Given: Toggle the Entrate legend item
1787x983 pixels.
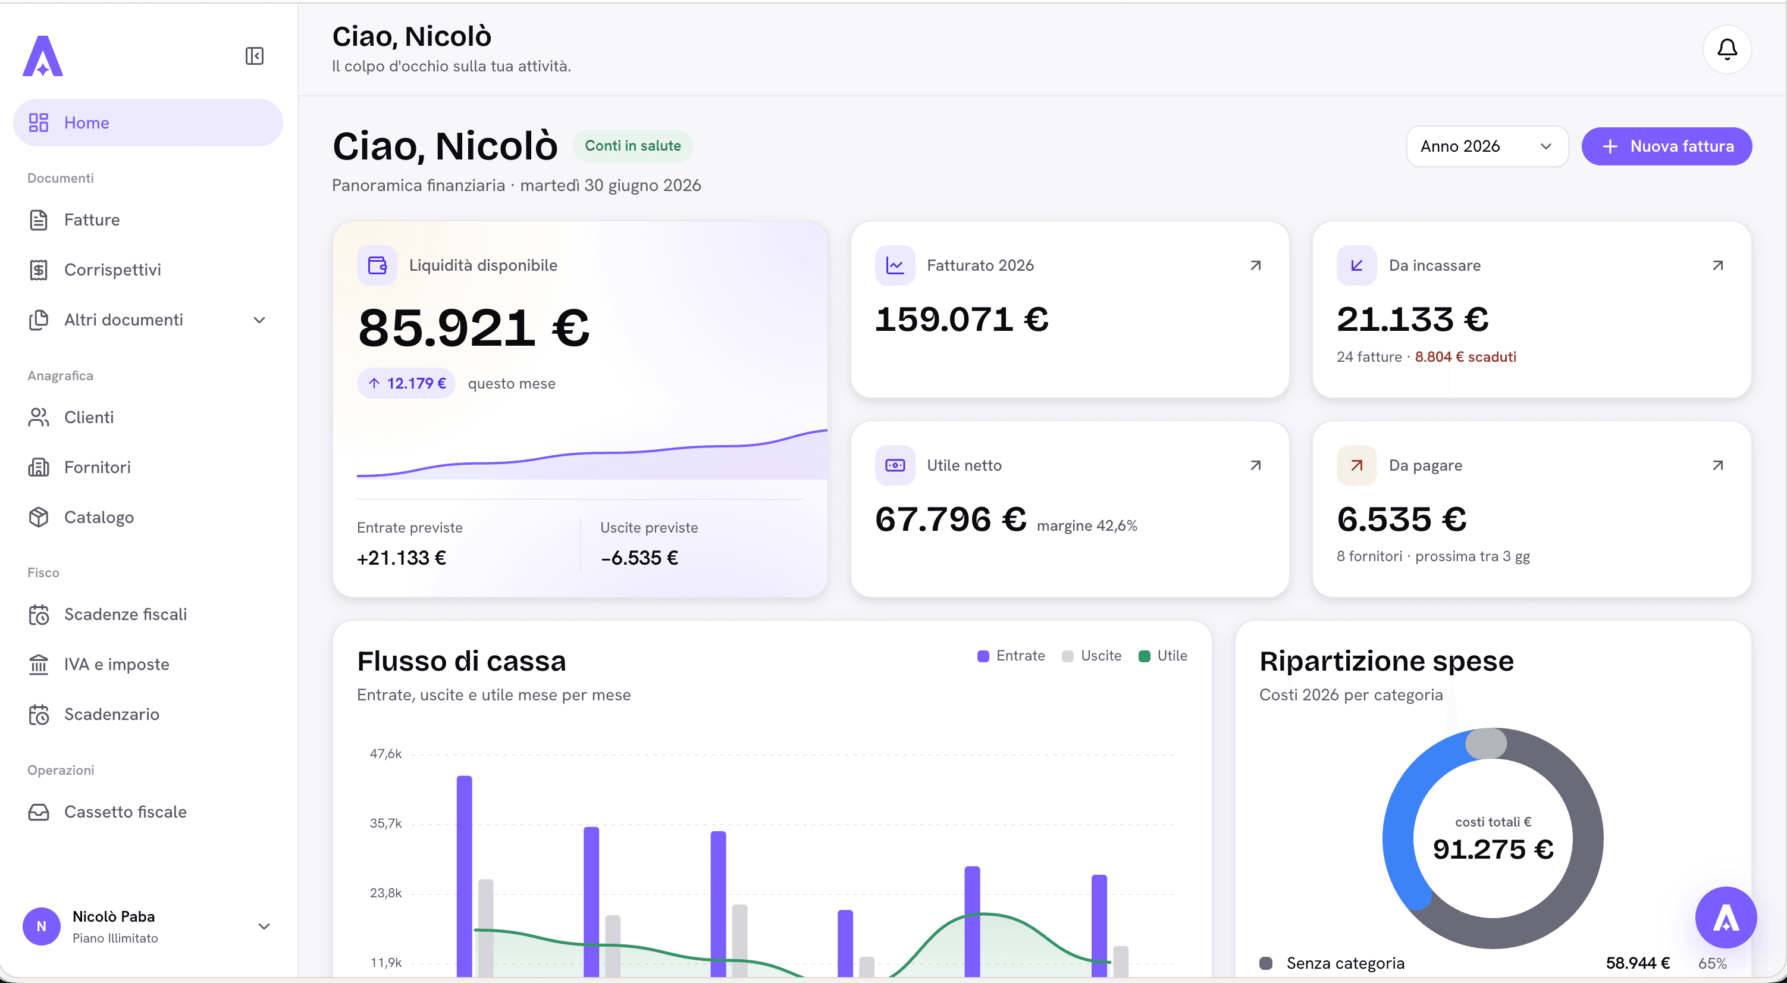Looking at the screenshot, I should tap(1011, 656).
